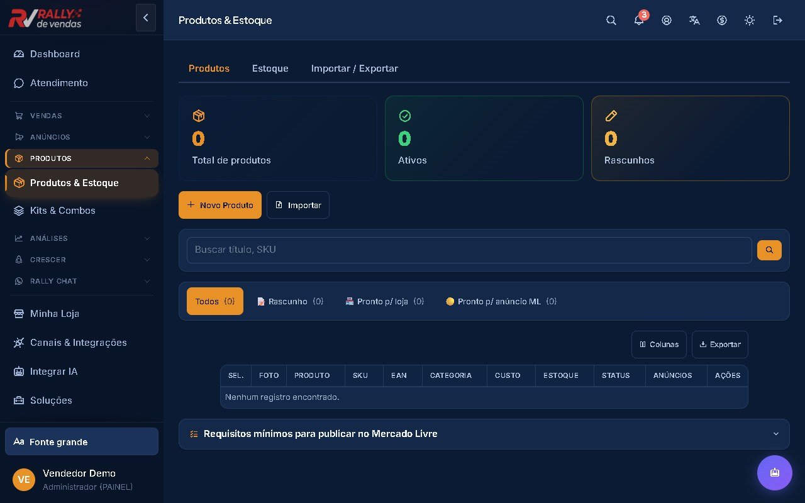Expand the VENDAS section
The image size is (805, 503).
point(82,116)
